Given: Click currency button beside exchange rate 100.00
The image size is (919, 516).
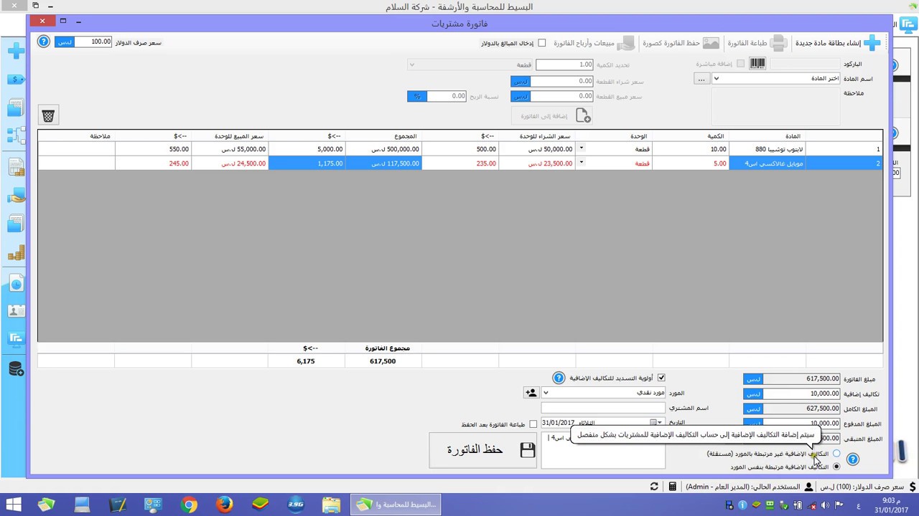Looking at the screenshot, I should coord(64,42).
